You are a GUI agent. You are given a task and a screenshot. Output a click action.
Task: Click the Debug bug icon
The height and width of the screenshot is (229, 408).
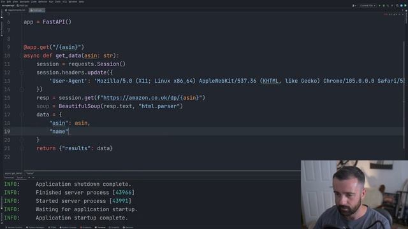(x=384, y=6)
